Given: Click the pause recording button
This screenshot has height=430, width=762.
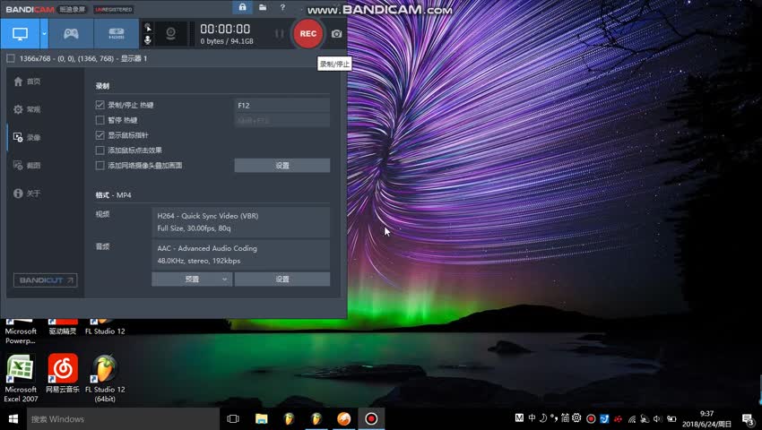Looking at the screenshot, I should [279, 33].
